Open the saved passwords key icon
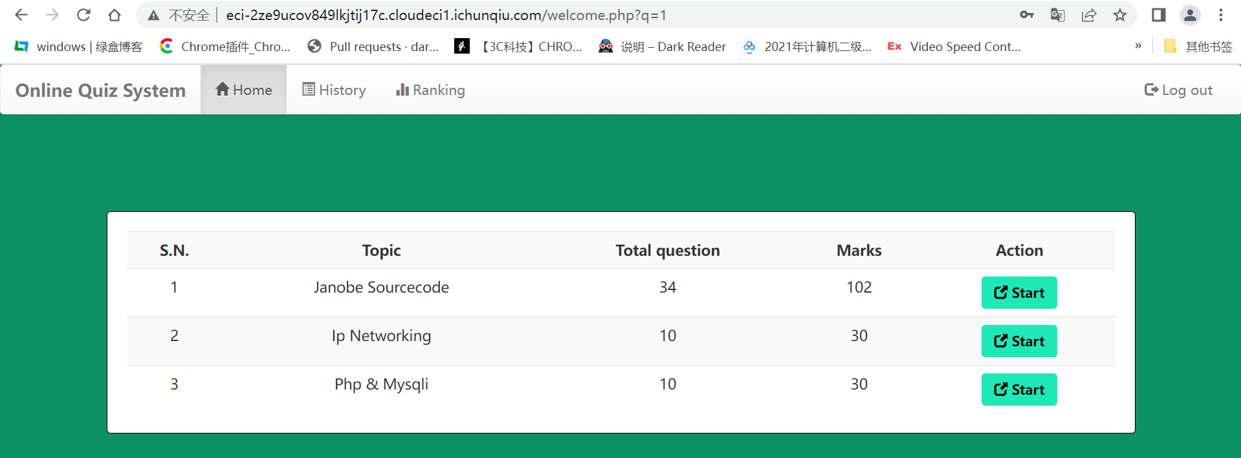1241x458 pixels. [1026, 15]
